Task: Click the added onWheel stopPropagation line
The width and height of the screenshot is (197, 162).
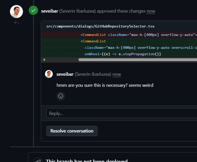Action: click(x=123, y=54)
